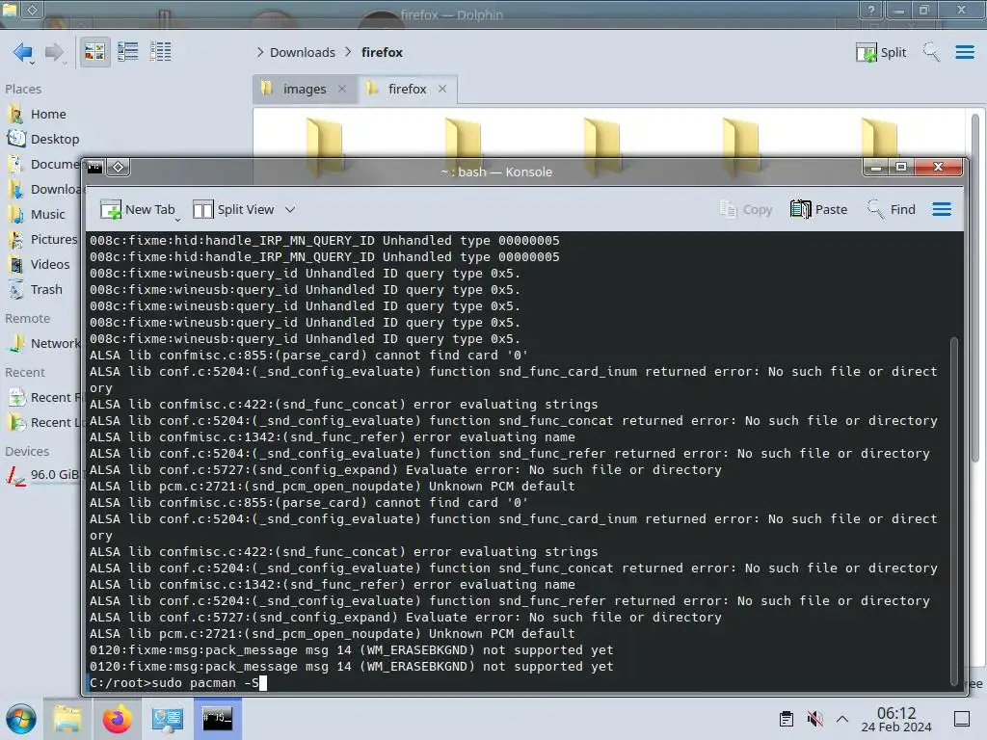Click muted volume tray icon
The width and height of the screenshot is (987, 740).
(814, 719)
